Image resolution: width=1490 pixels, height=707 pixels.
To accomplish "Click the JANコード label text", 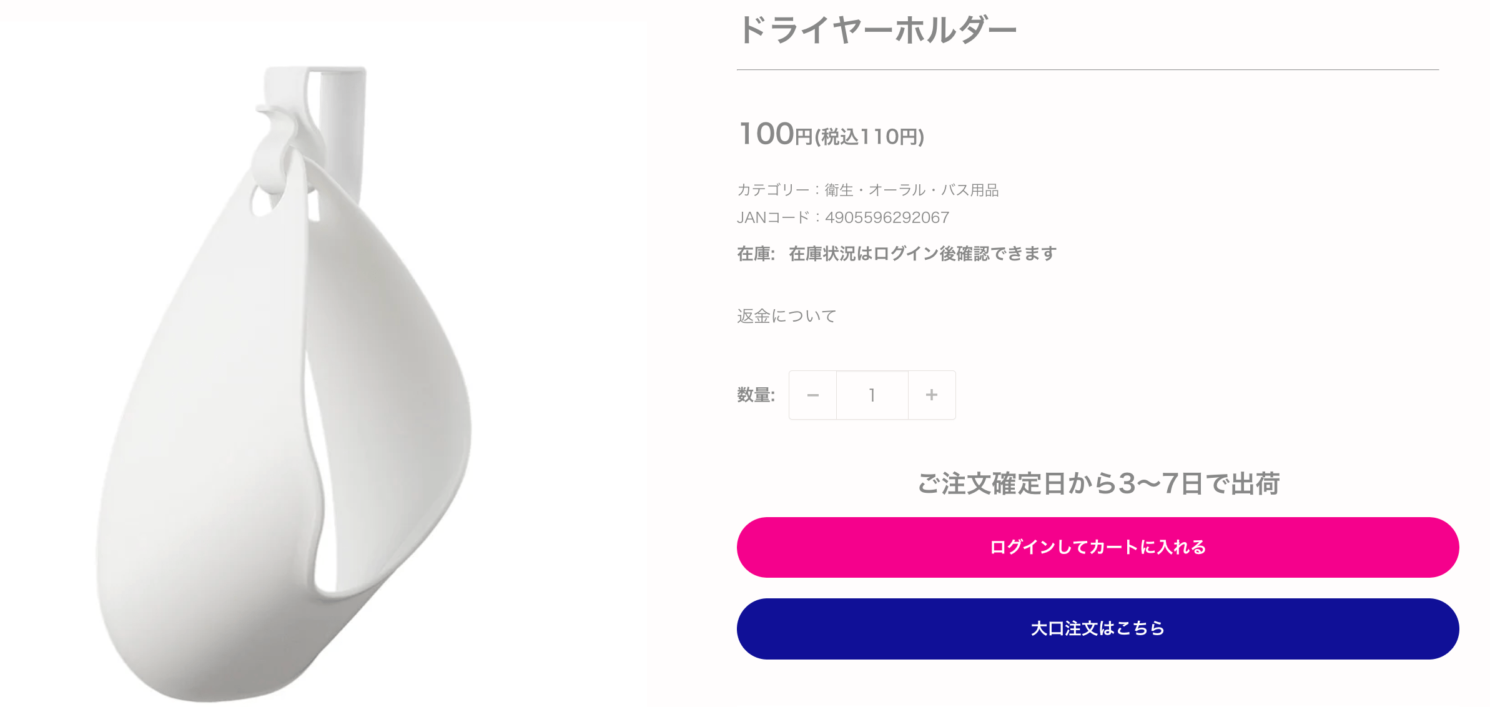I will (x=772, y=217).
